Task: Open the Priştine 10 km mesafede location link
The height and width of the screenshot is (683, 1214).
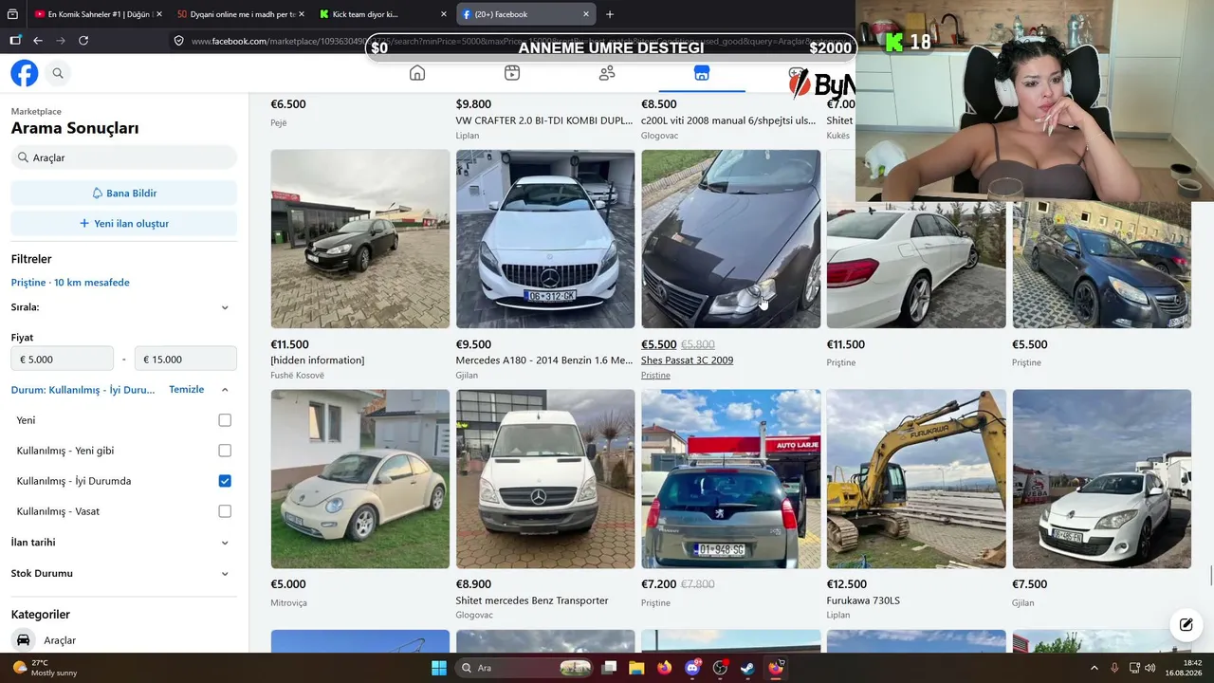Action: pos(70,283)
